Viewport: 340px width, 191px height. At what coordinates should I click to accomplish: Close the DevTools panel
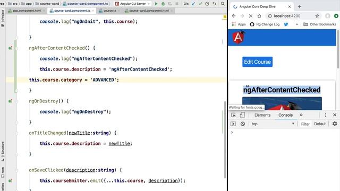[x=335, y=115]
